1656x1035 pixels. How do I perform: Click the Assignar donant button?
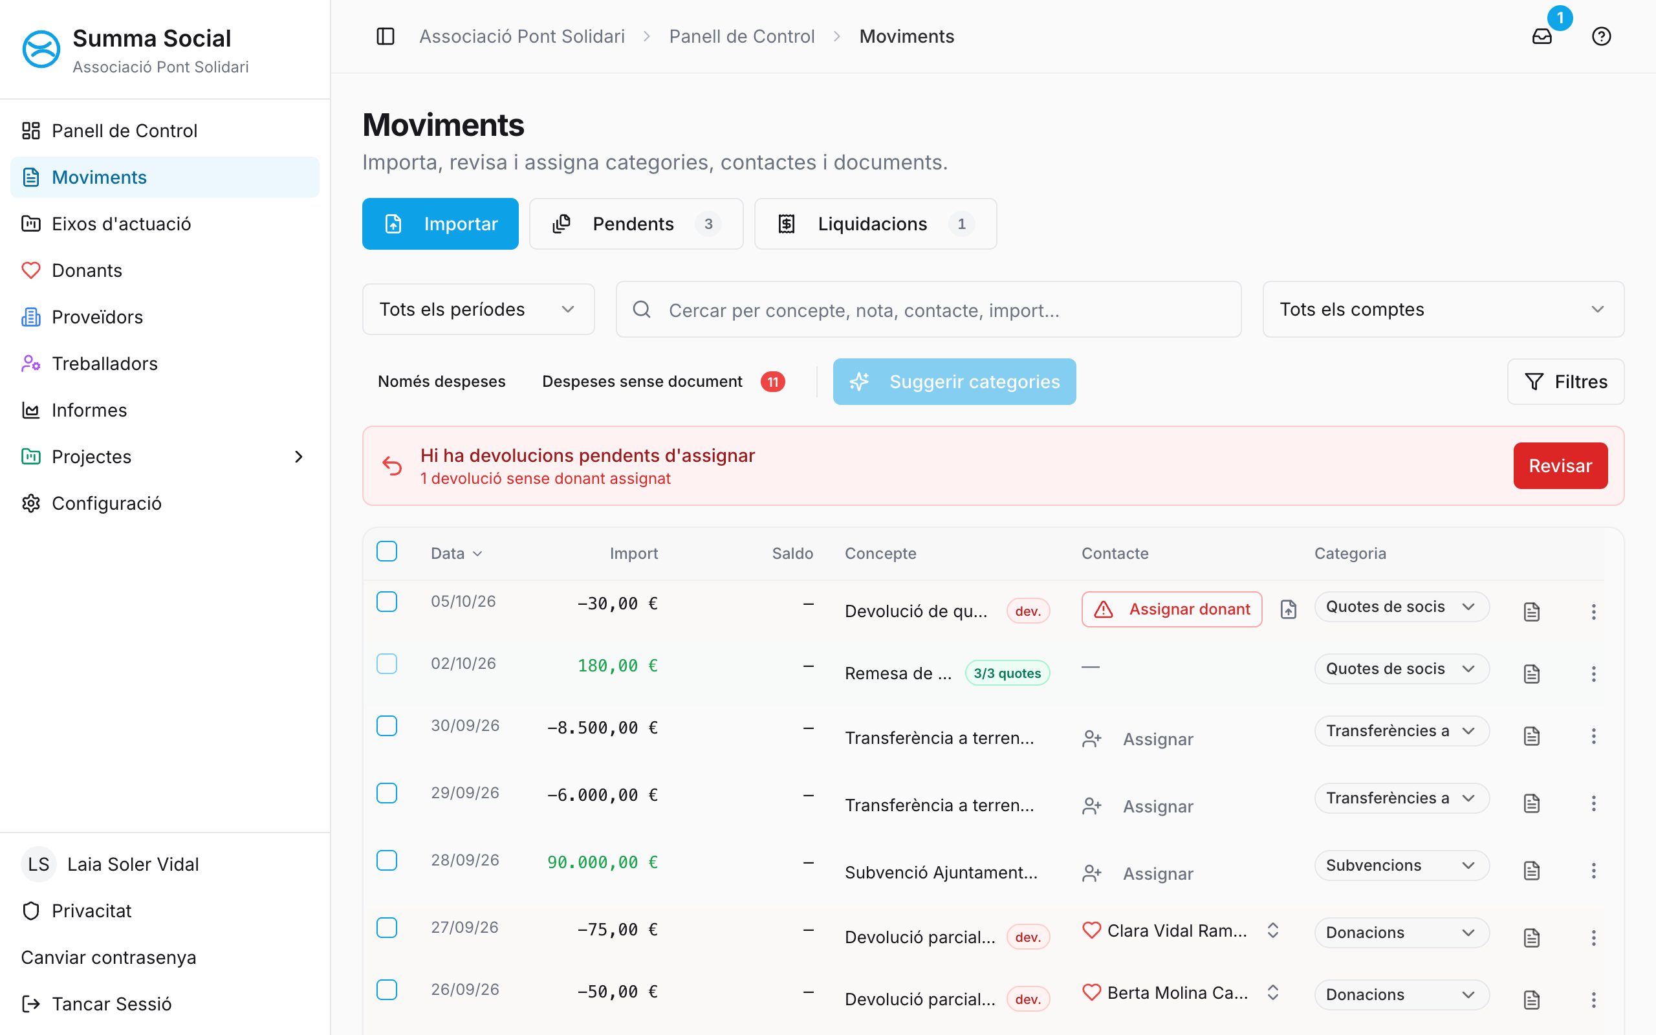click(x=1171, y=609)
